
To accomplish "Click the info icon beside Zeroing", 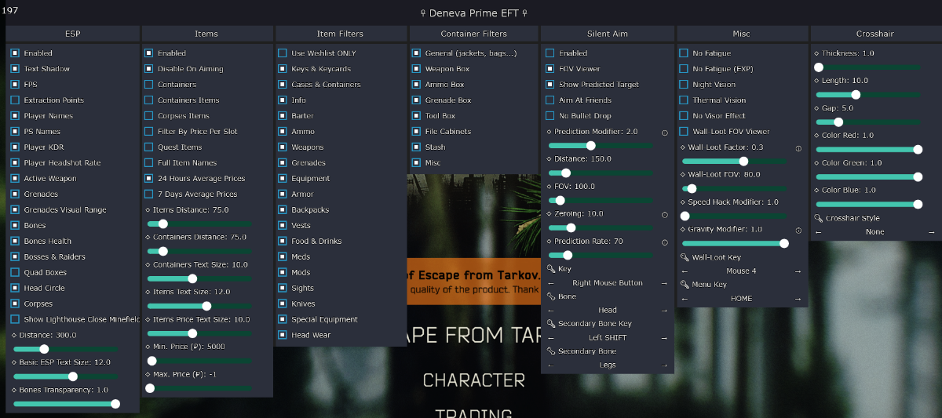I will click(665, 214).
